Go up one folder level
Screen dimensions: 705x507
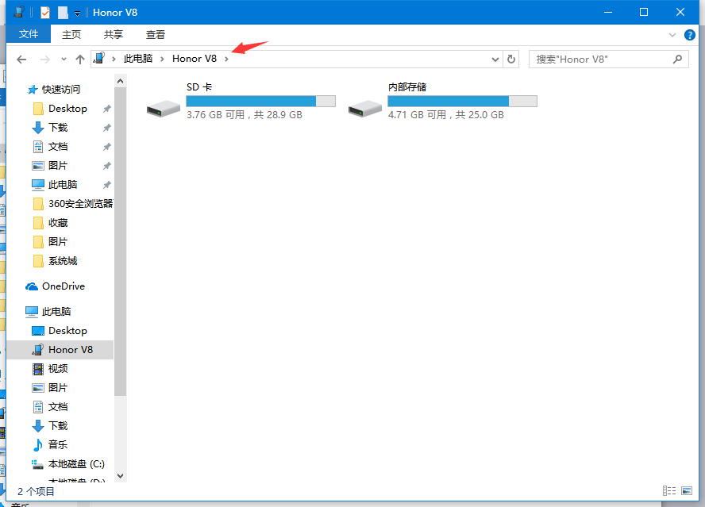pos(80,60)
